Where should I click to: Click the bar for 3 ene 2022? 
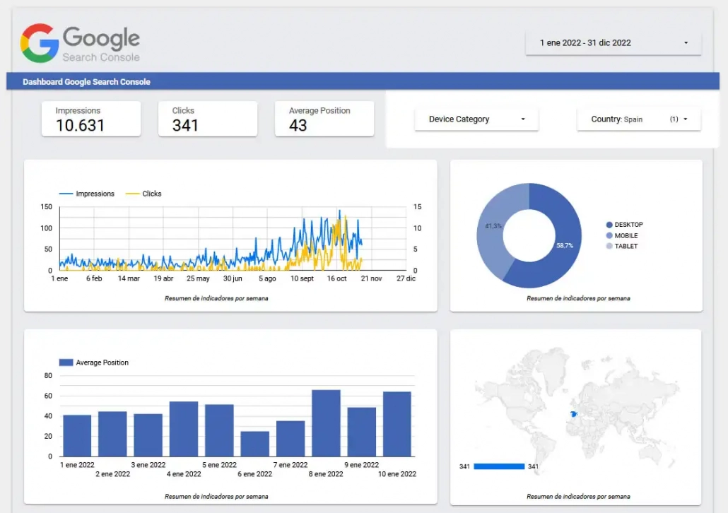pyautogui.click(x=148, y=435)
